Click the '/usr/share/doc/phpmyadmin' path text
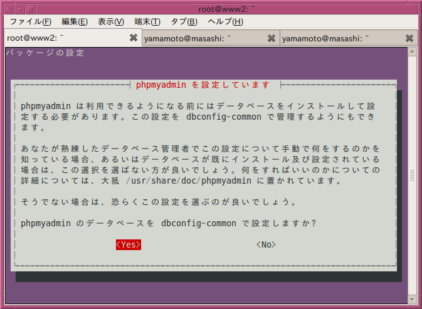 [189, 181]
